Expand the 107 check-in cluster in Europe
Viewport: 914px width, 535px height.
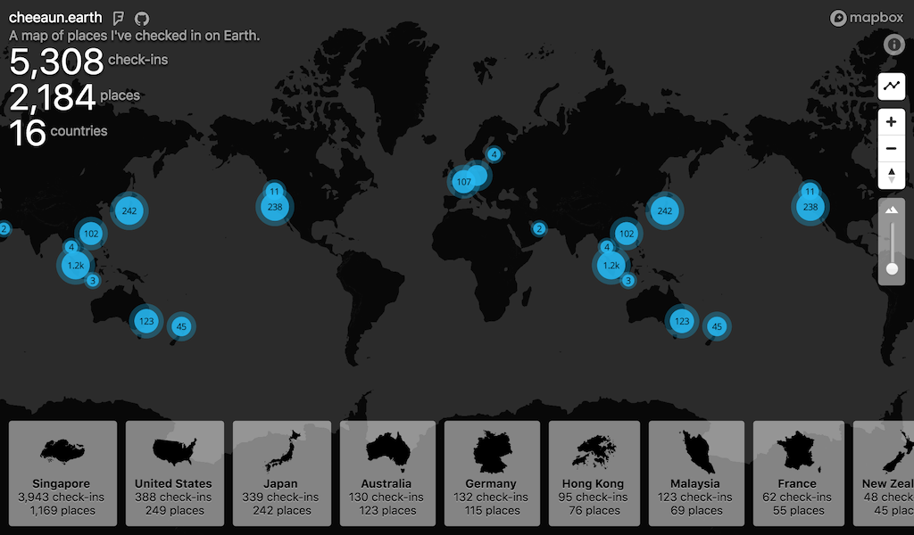point(462,182)
